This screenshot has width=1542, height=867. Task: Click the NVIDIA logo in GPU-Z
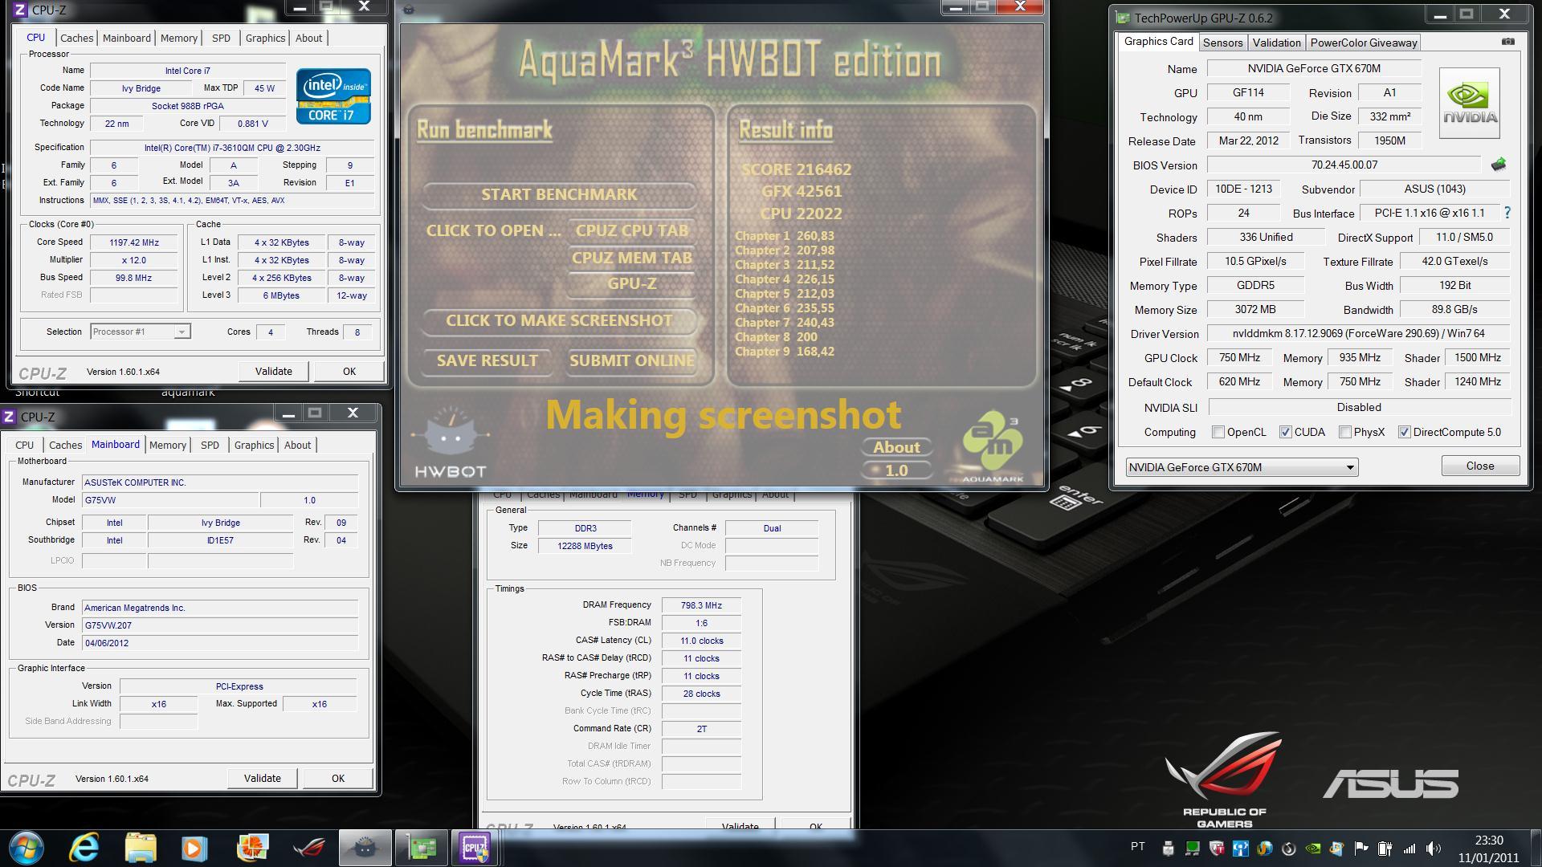[x=1469, y=104]
